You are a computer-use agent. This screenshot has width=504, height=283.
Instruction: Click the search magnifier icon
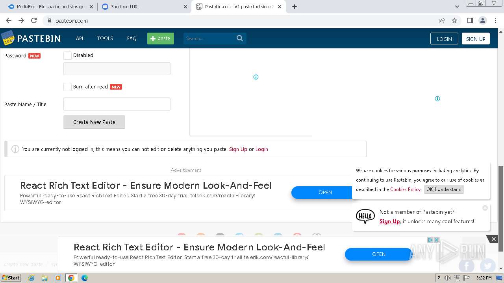[x=240, y=38]
